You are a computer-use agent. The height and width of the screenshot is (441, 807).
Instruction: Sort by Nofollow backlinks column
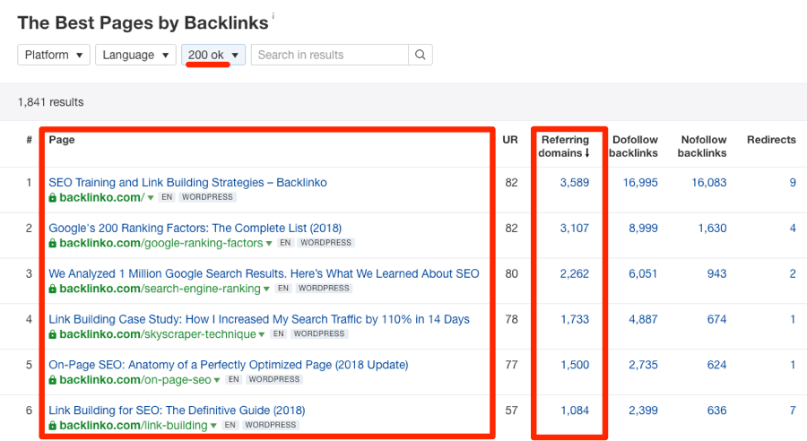pyautogui.click(x=702, y=146)
